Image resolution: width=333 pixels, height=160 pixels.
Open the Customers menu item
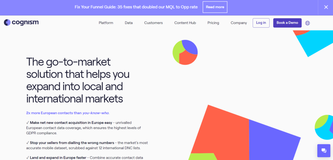click(153, 23)
